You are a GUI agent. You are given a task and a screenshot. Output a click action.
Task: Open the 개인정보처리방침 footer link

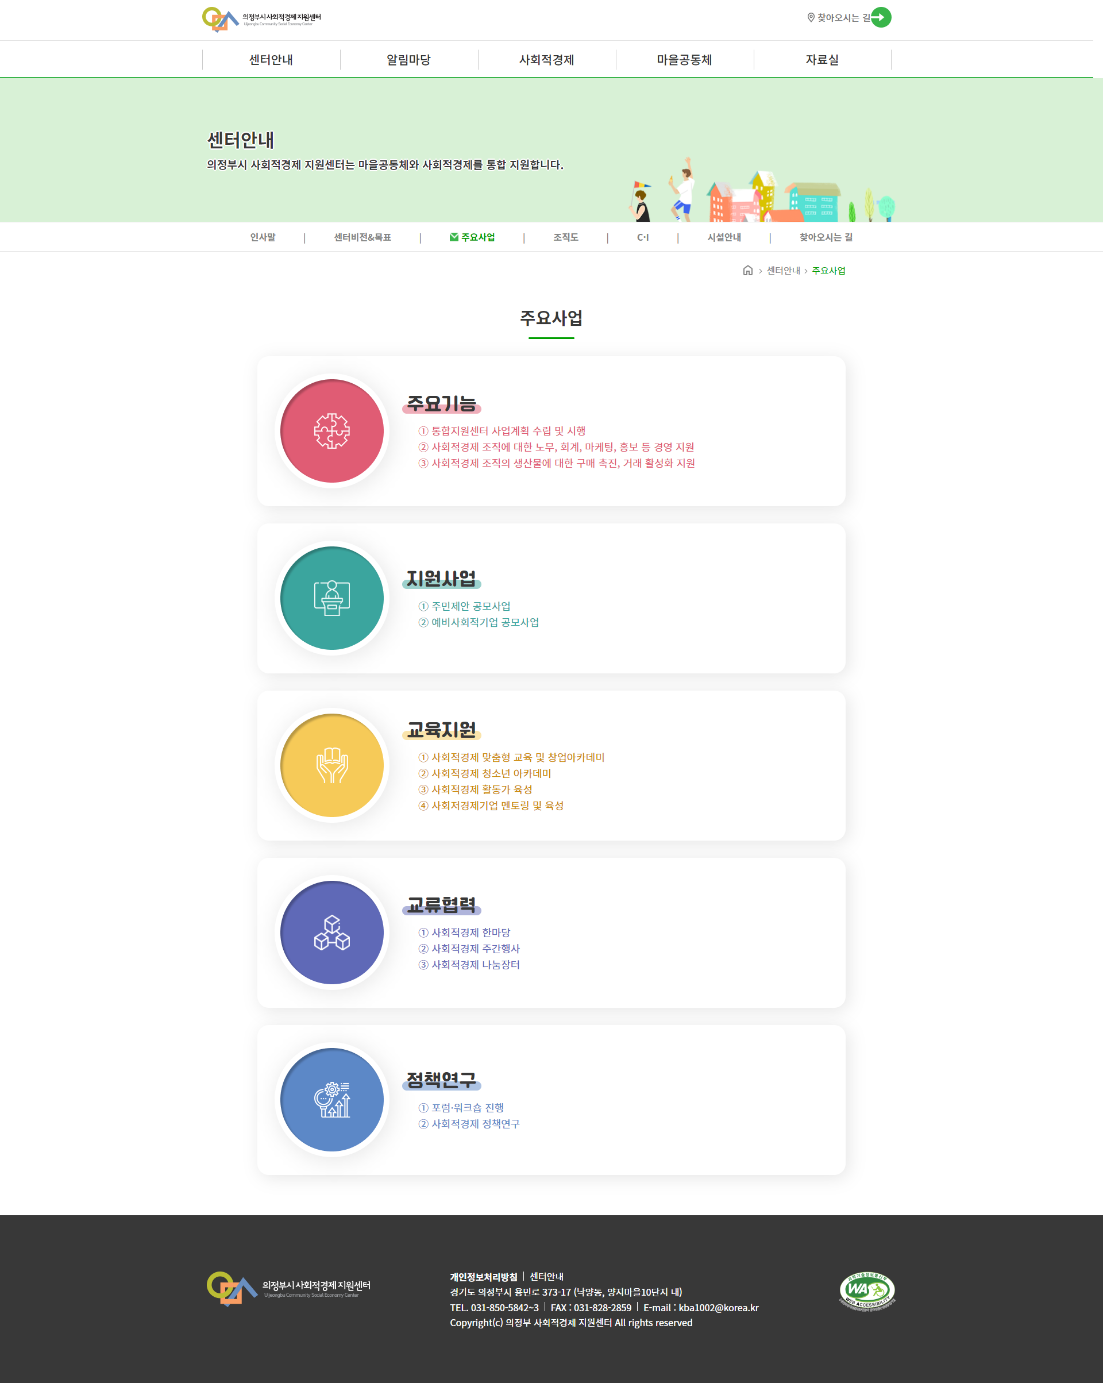[484, 1277]
